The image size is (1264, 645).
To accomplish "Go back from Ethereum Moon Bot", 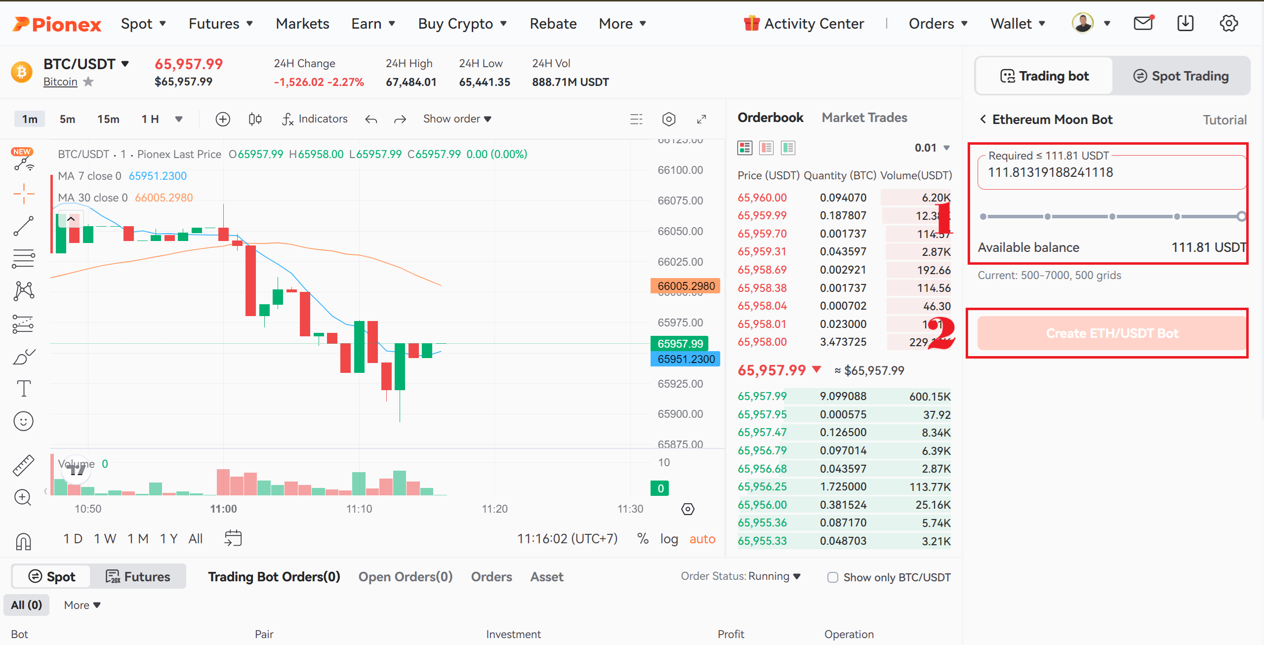I will [x=983, y=120].
